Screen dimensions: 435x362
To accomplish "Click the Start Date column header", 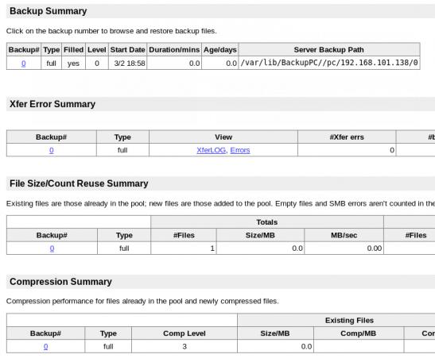I will (x=127, y=50).
